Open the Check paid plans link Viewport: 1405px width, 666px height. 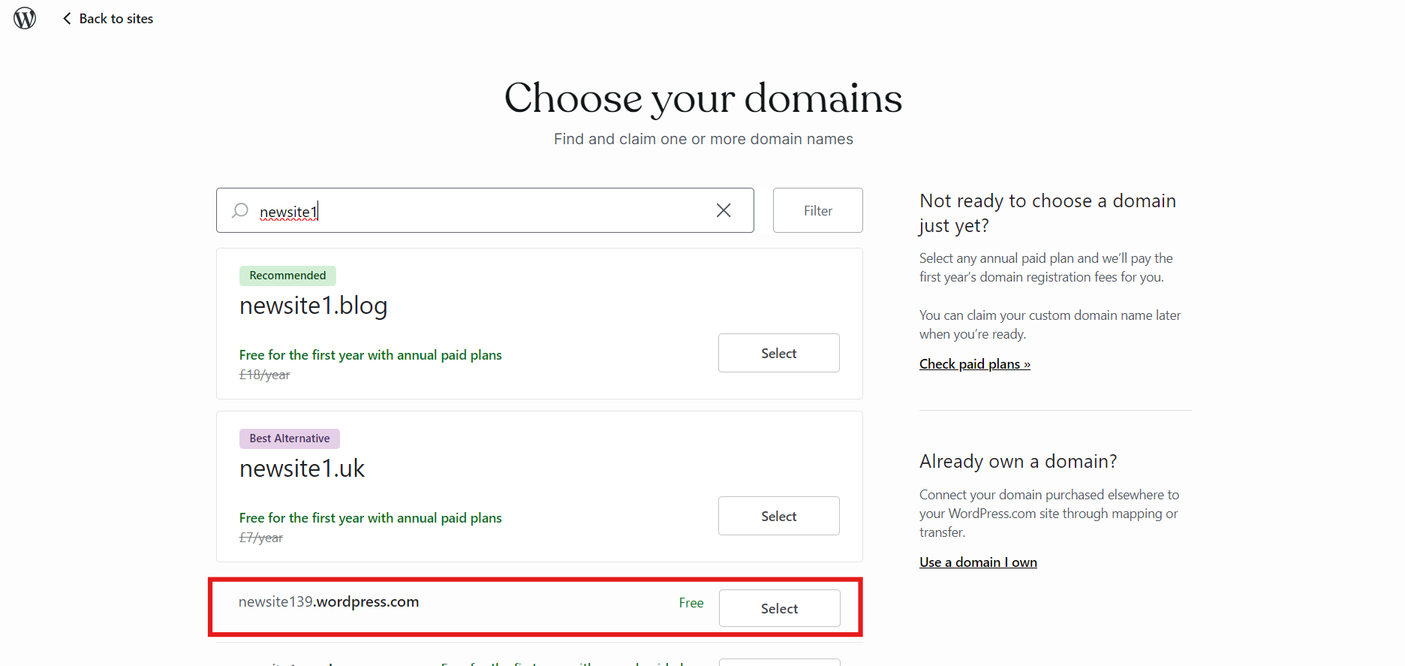point(975,364)
